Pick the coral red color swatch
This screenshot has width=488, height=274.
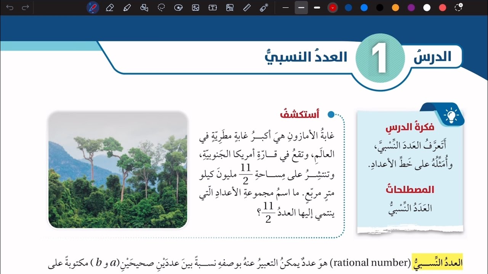443,8
